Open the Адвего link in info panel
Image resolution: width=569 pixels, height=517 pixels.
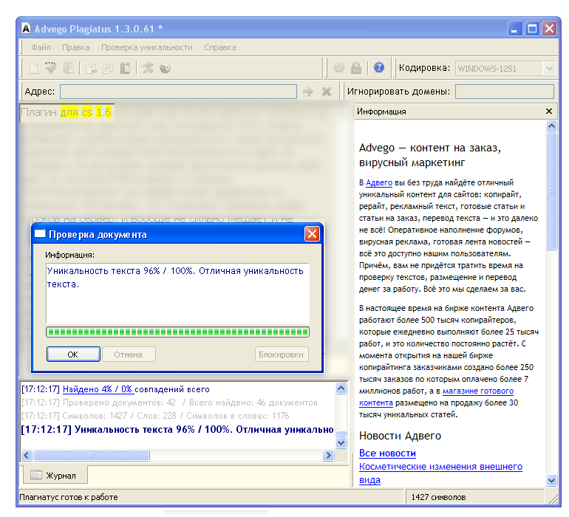[x=379, y=182]
